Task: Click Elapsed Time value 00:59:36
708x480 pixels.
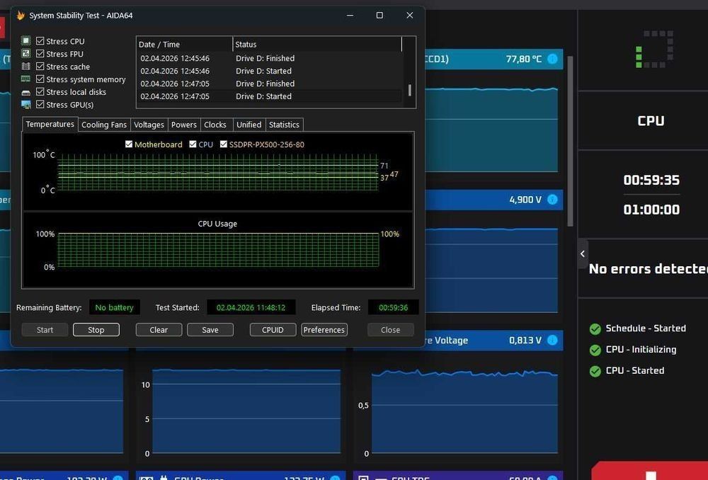Action: (393, 307)
